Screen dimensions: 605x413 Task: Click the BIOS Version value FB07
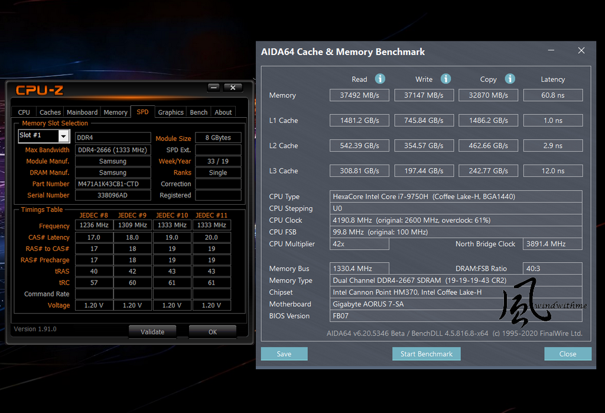point(456,315)
